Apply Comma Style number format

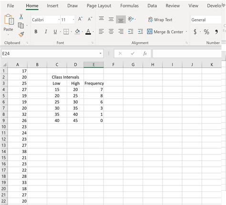[216, 32]
